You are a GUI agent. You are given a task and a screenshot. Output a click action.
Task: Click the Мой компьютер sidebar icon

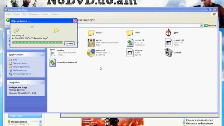10,70
